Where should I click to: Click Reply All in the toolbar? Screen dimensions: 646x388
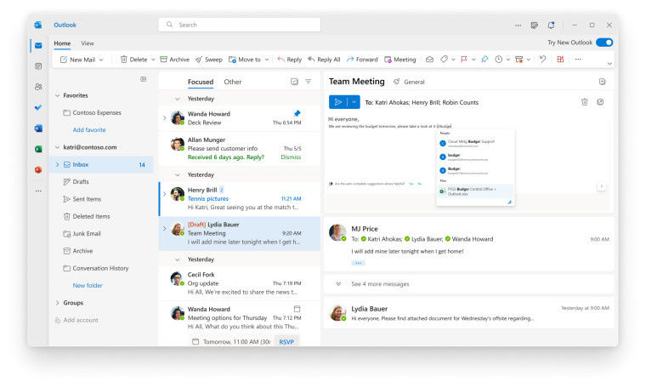pyautogui.click(x=324, y=60)
